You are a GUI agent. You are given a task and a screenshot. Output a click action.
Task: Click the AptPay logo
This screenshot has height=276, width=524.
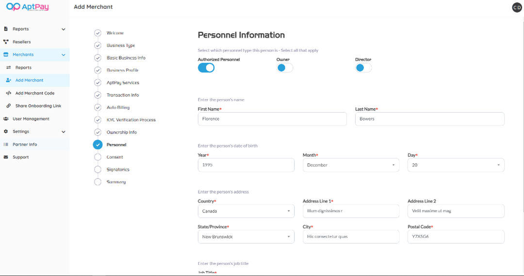point(27,7)
